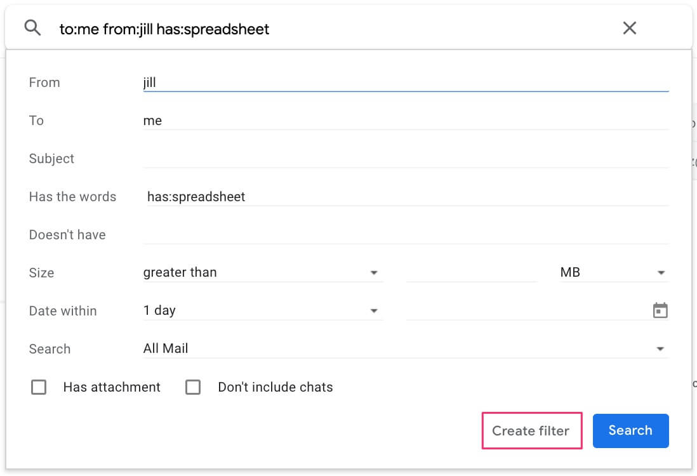The height and width of the screenshot is (476, 697).
Task: Click the blue Search button
Action: point(630,431)
